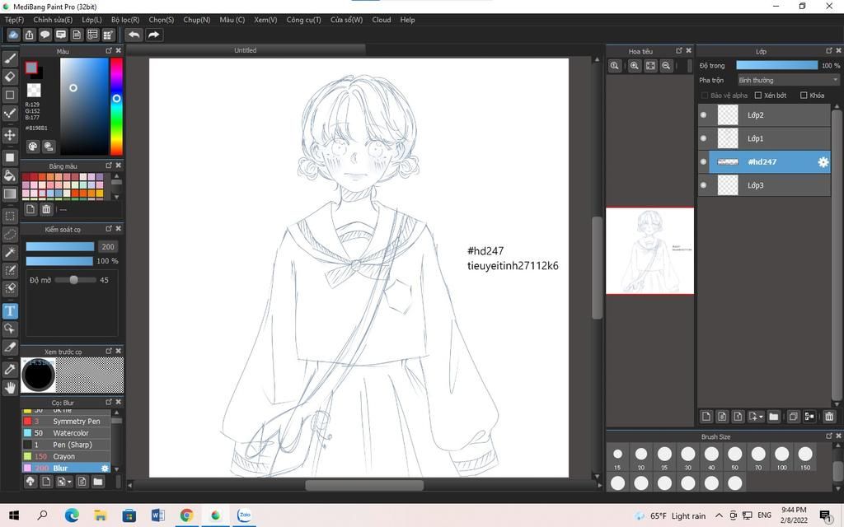Open Google Chrome from taskbar
Screen dimensions: 844x527
point(187,515)
